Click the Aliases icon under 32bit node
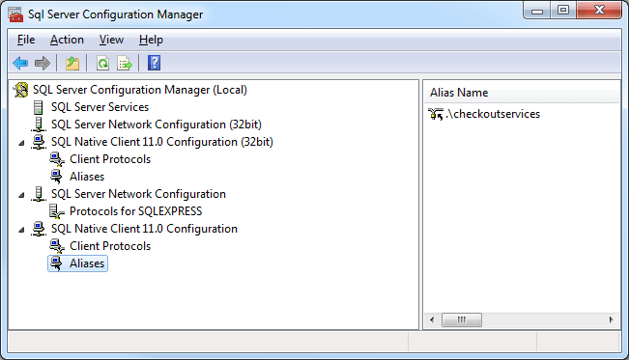This screenshot has width=629, height=360. pyautogui.click(x=57, y=177)
